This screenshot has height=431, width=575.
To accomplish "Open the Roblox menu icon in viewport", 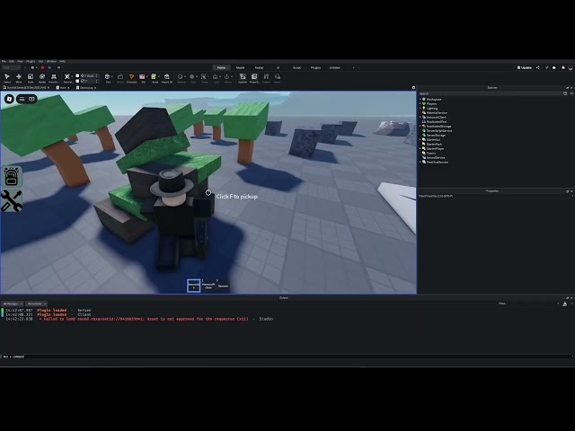I will (9, 99).
